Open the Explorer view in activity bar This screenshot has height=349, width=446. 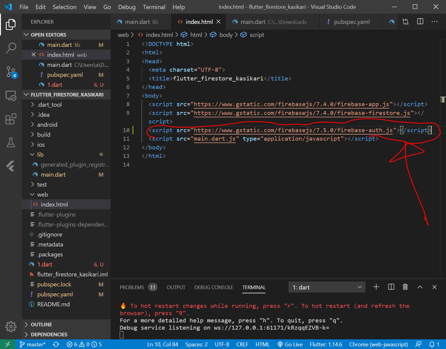click(11, 24)
